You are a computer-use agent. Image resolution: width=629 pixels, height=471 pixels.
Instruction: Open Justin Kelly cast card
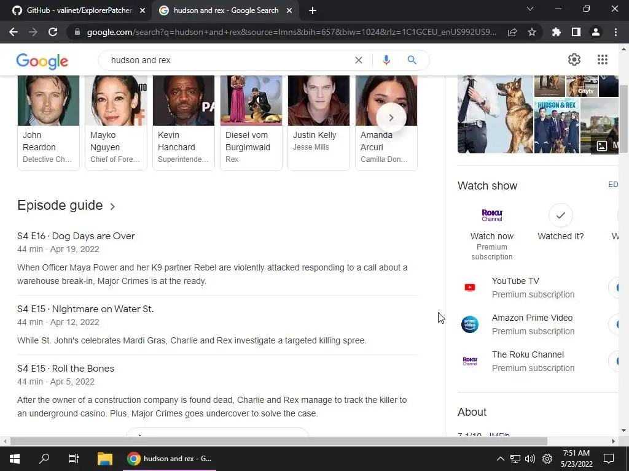(319, 123)
